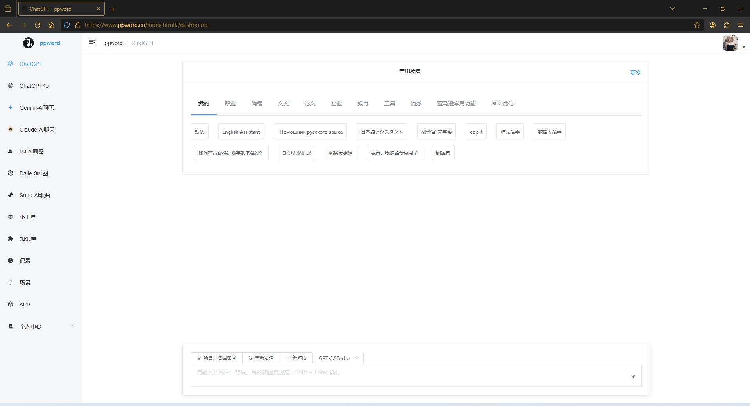The height and width of the screenshot is (406, 750).
Task: Go back with browser back arrow
Action: pos(9,25)
